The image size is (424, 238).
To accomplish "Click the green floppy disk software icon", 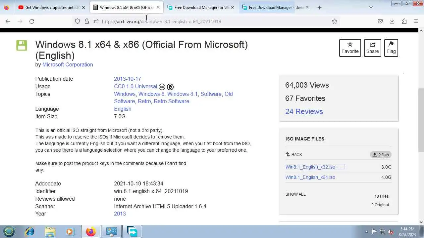I will tap(22, 45).
